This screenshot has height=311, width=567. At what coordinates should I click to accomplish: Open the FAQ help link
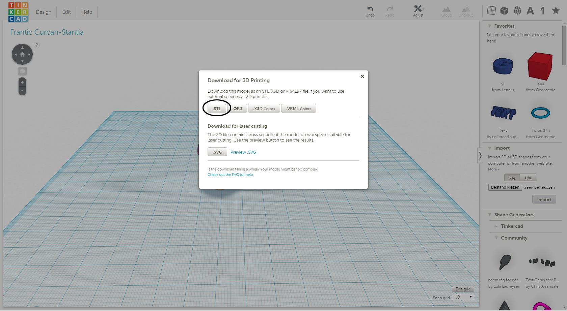coord(231,175)
